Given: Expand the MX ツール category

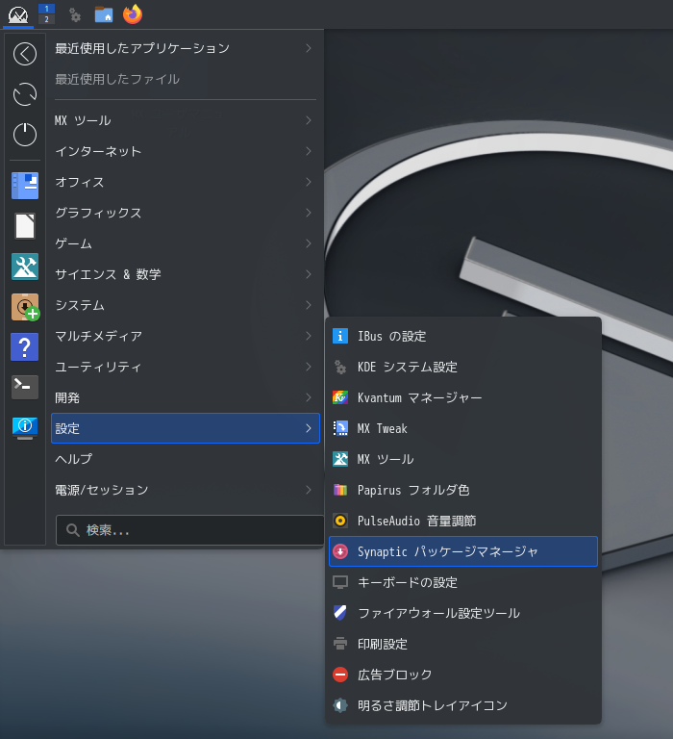Looking at the screenshot, I should point(186,120).
